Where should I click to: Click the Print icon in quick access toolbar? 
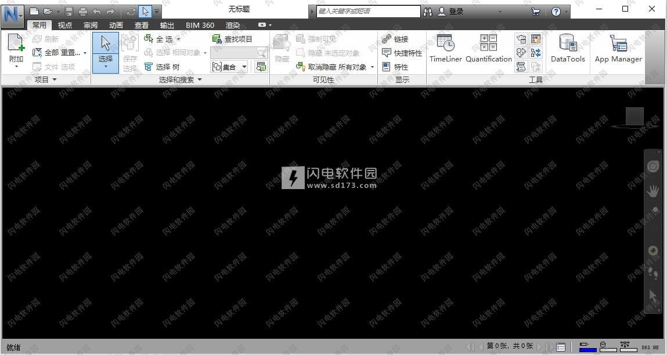[x=83, y=12]
